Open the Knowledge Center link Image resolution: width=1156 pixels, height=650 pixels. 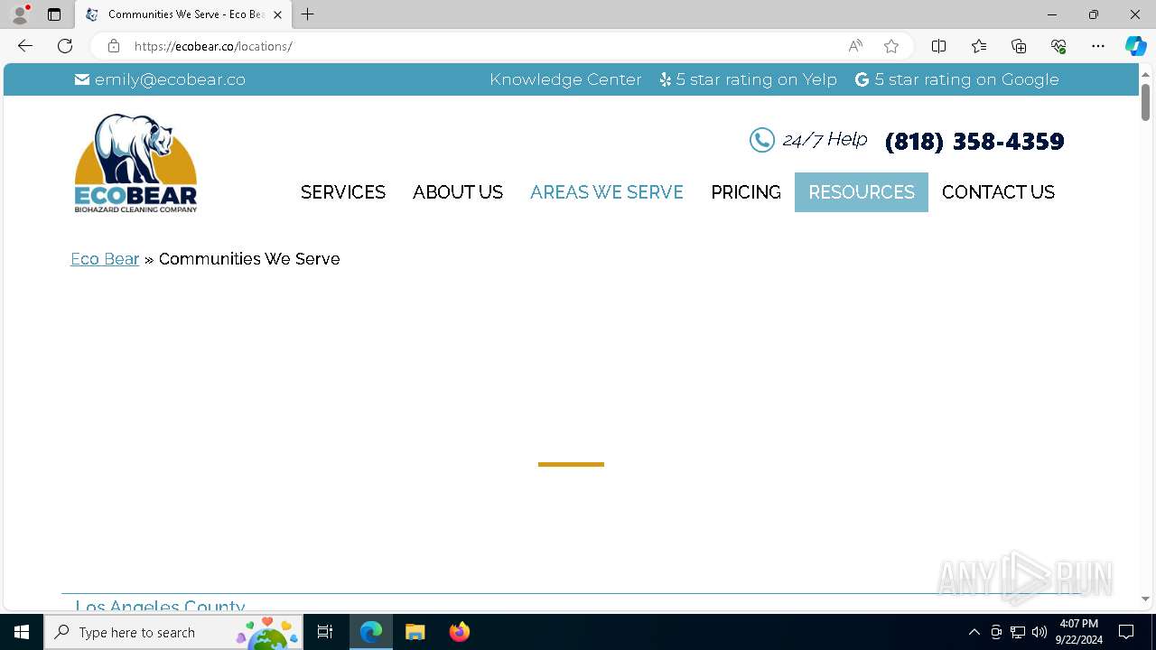click(x=565, y=79)
